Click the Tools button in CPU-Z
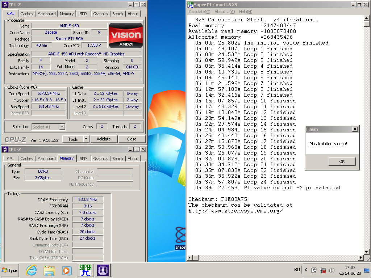The height and width of the screenshot is (278, 371). pyautogui.click(x=73, y=139)
